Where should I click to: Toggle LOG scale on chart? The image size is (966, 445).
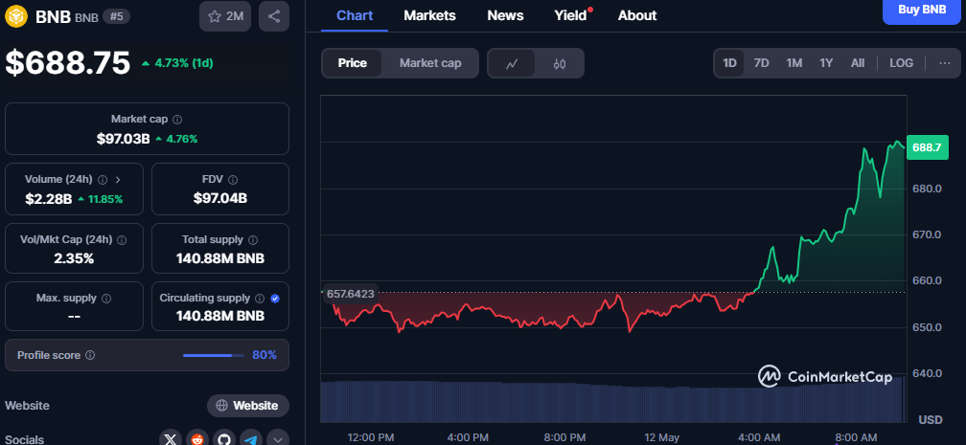[901, 63]
